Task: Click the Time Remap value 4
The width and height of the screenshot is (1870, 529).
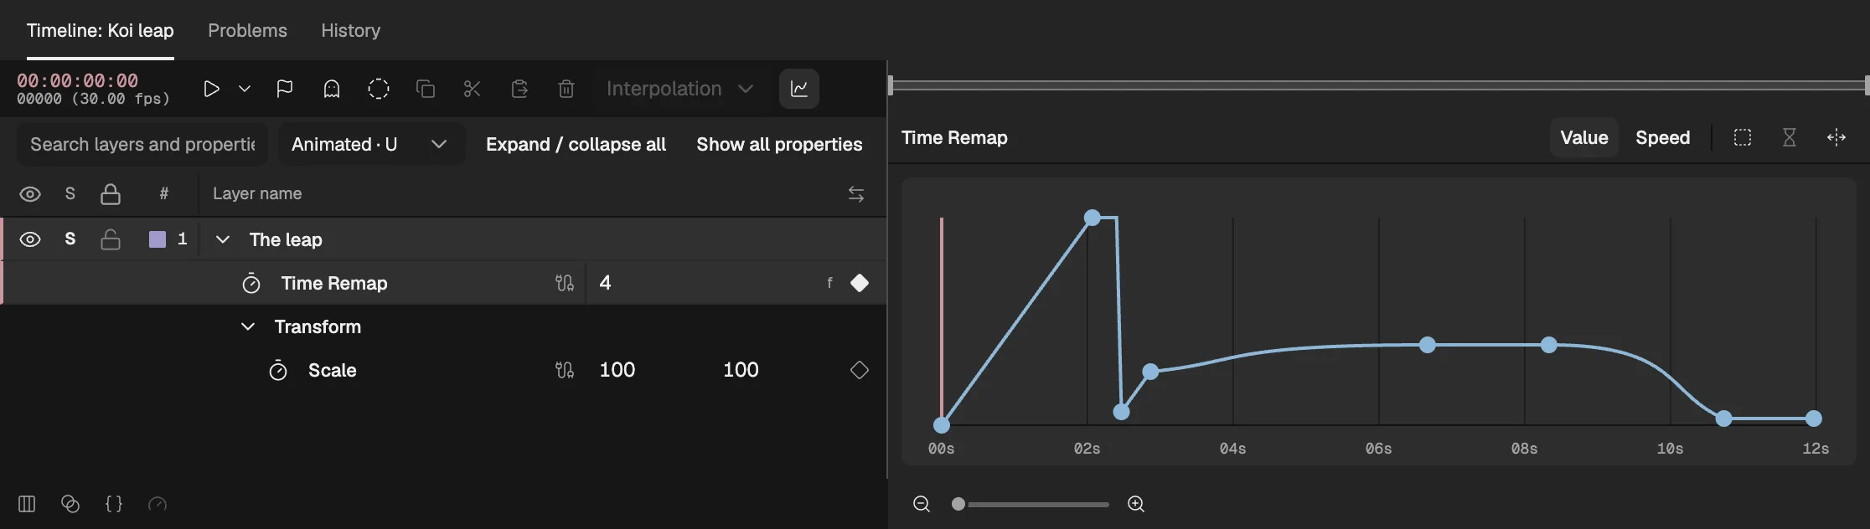Action: point(605,283)
